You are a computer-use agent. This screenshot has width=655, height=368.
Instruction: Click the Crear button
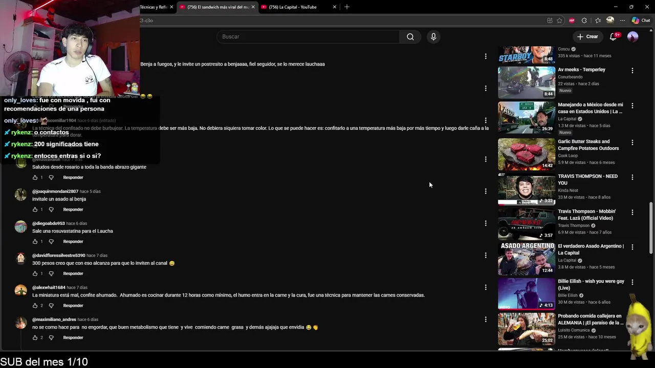pos(587,37)
